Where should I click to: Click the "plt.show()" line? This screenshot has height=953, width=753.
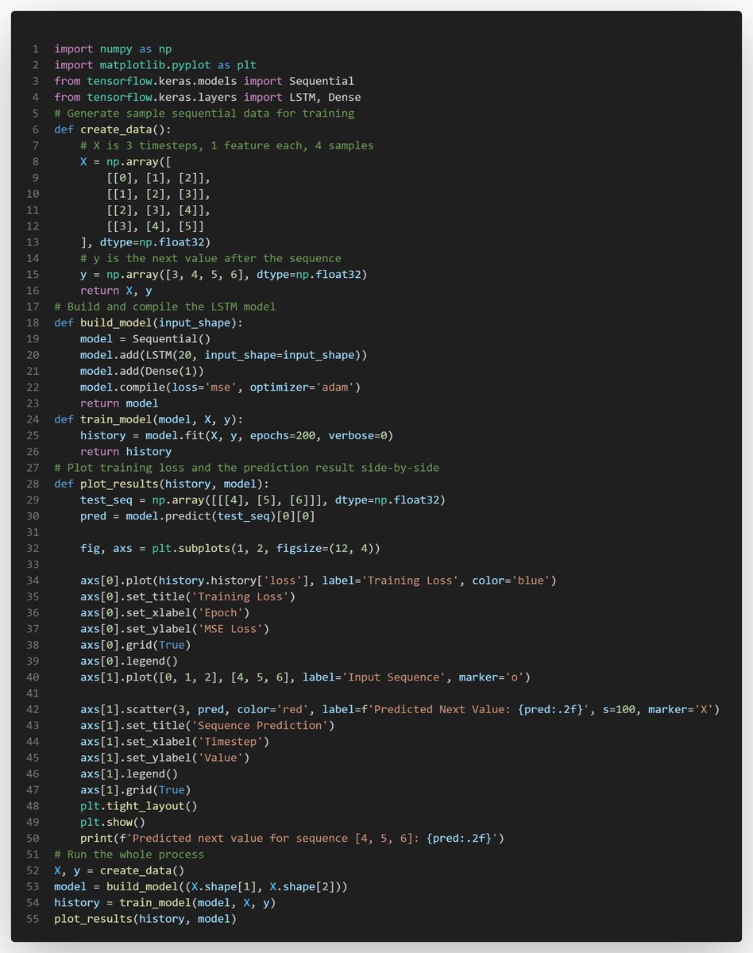(x=112, y=821)
